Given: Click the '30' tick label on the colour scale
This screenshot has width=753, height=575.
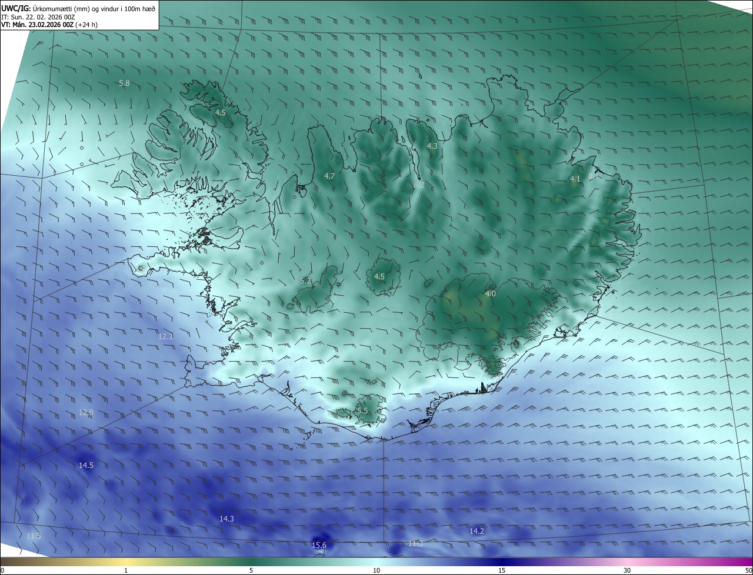Looking at the screenshot, I should [627, 570].
